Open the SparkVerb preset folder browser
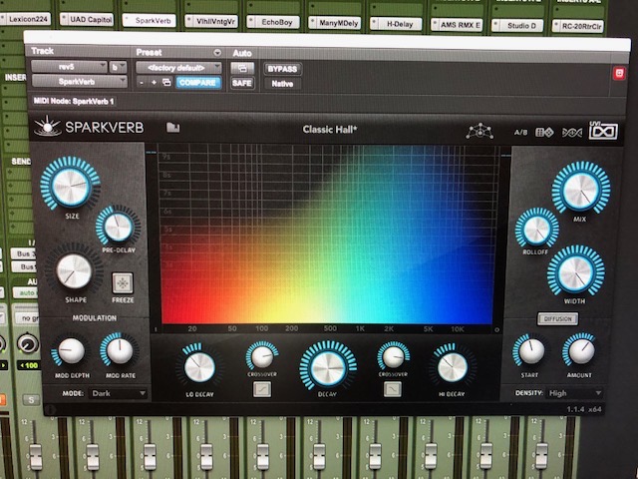Screen dimensions: 638x479 coord(172,128)
